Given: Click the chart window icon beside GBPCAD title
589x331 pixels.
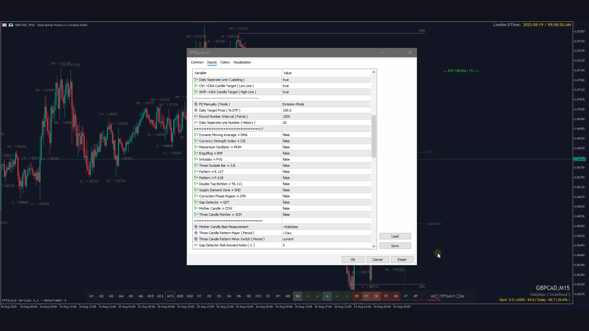Looking at the screenshot, I should click(x=11, y=25).
